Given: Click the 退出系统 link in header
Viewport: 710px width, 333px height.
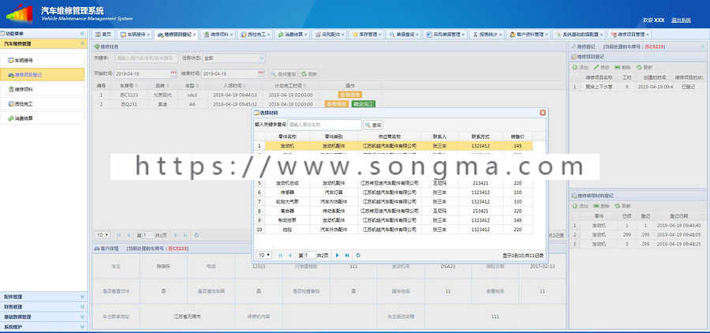Looking at the screenshot, I should point(681,21).
